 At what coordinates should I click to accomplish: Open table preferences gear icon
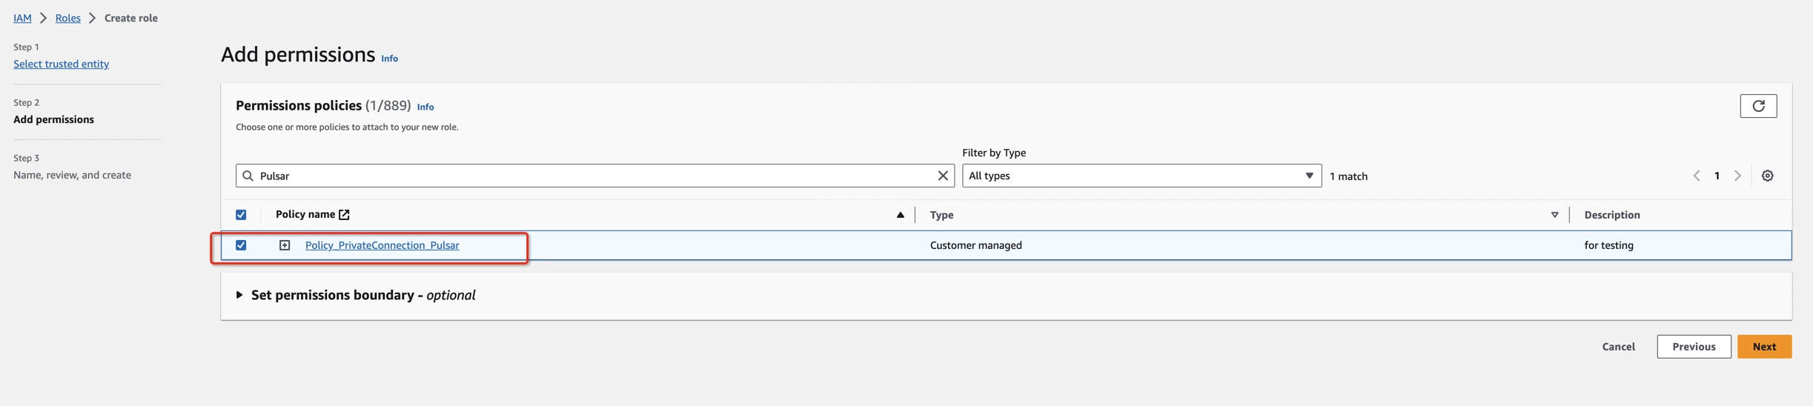point(1768,176)
